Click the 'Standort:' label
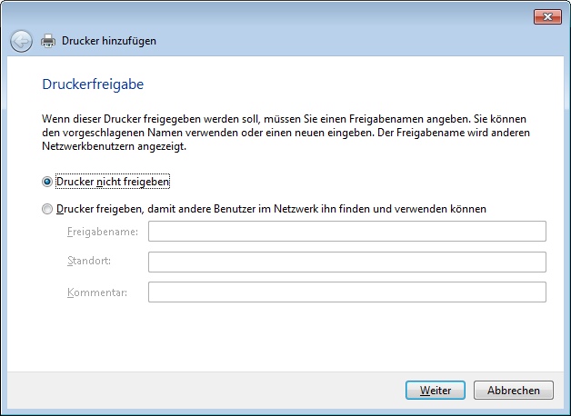The image size is (571, 416). pyautogui.click(x=89, y=261)
